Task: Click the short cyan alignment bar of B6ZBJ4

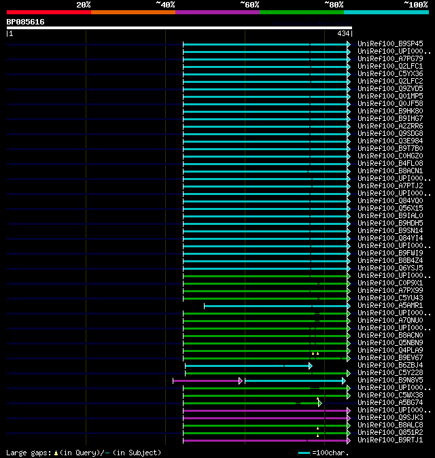Action: [249, 366]
